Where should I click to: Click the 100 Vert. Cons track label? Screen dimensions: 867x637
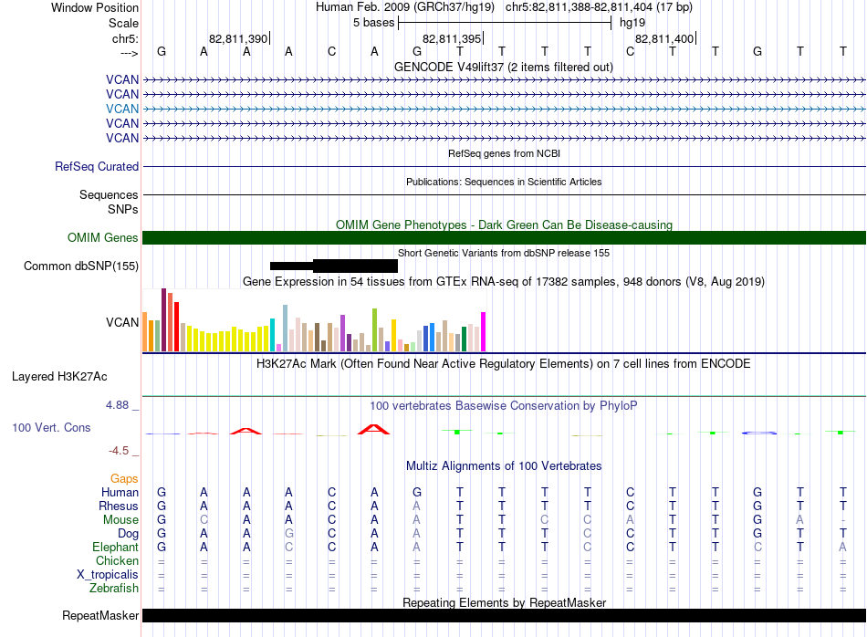pyautogui.click(x=51, y=427)
